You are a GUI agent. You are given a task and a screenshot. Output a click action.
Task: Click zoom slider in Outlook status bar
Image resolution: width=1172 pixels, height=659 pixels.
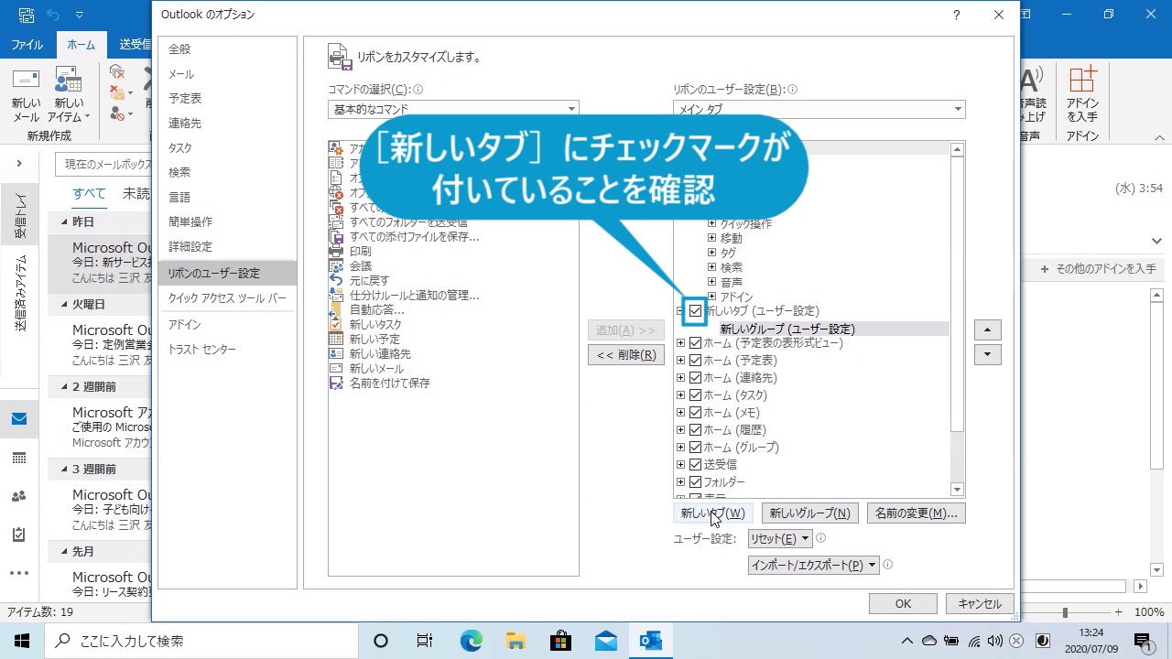[1065, 612]
